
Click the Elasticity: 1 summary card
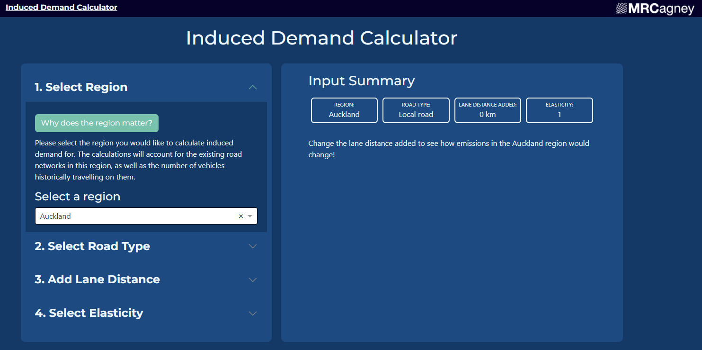(x=559, y=110)
